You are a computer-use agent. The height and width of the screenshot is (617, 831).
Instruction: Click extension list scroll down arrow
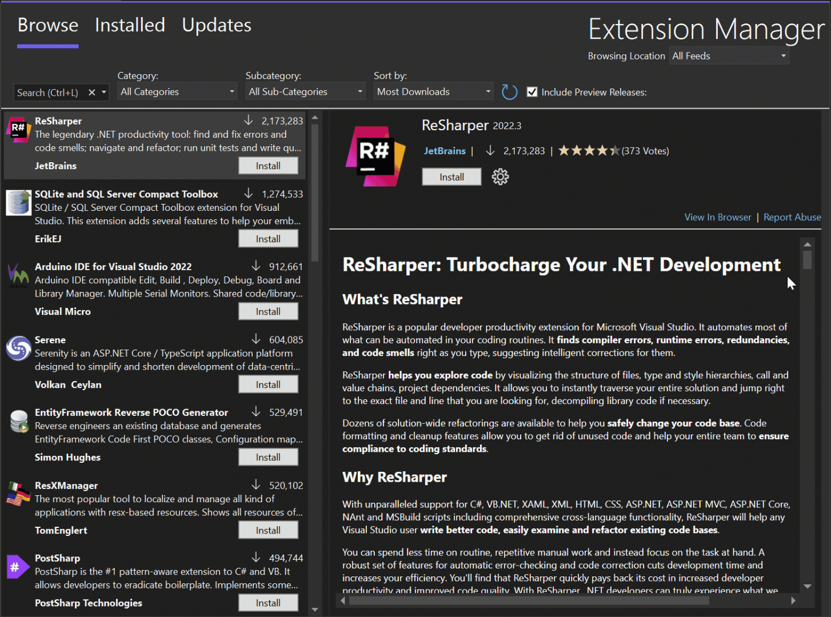[315, 610]
